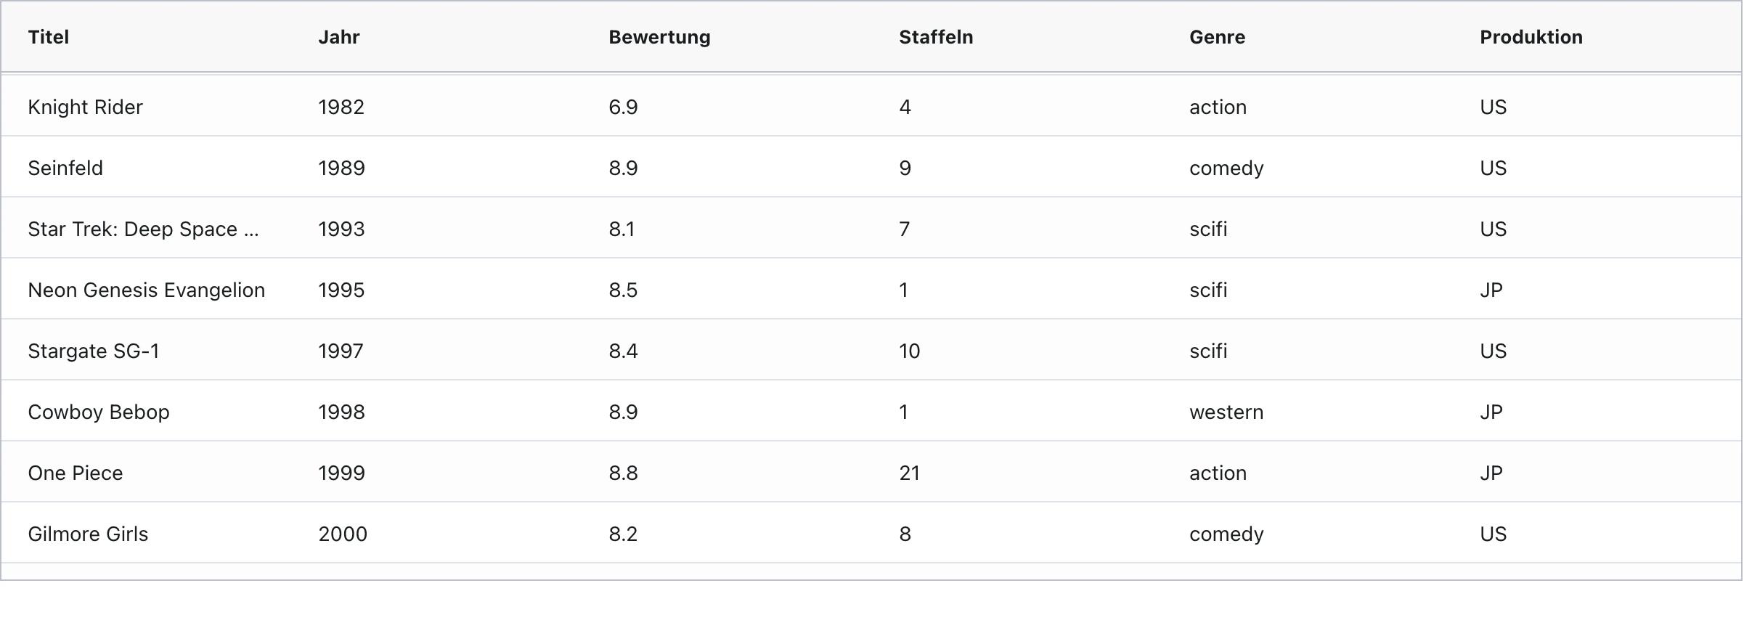Select the 10 seasons cell for Stargate

click(x=910, y=351)
